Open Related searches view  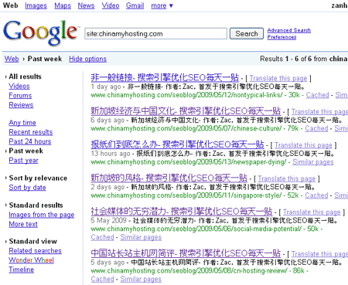pos(36,251)
